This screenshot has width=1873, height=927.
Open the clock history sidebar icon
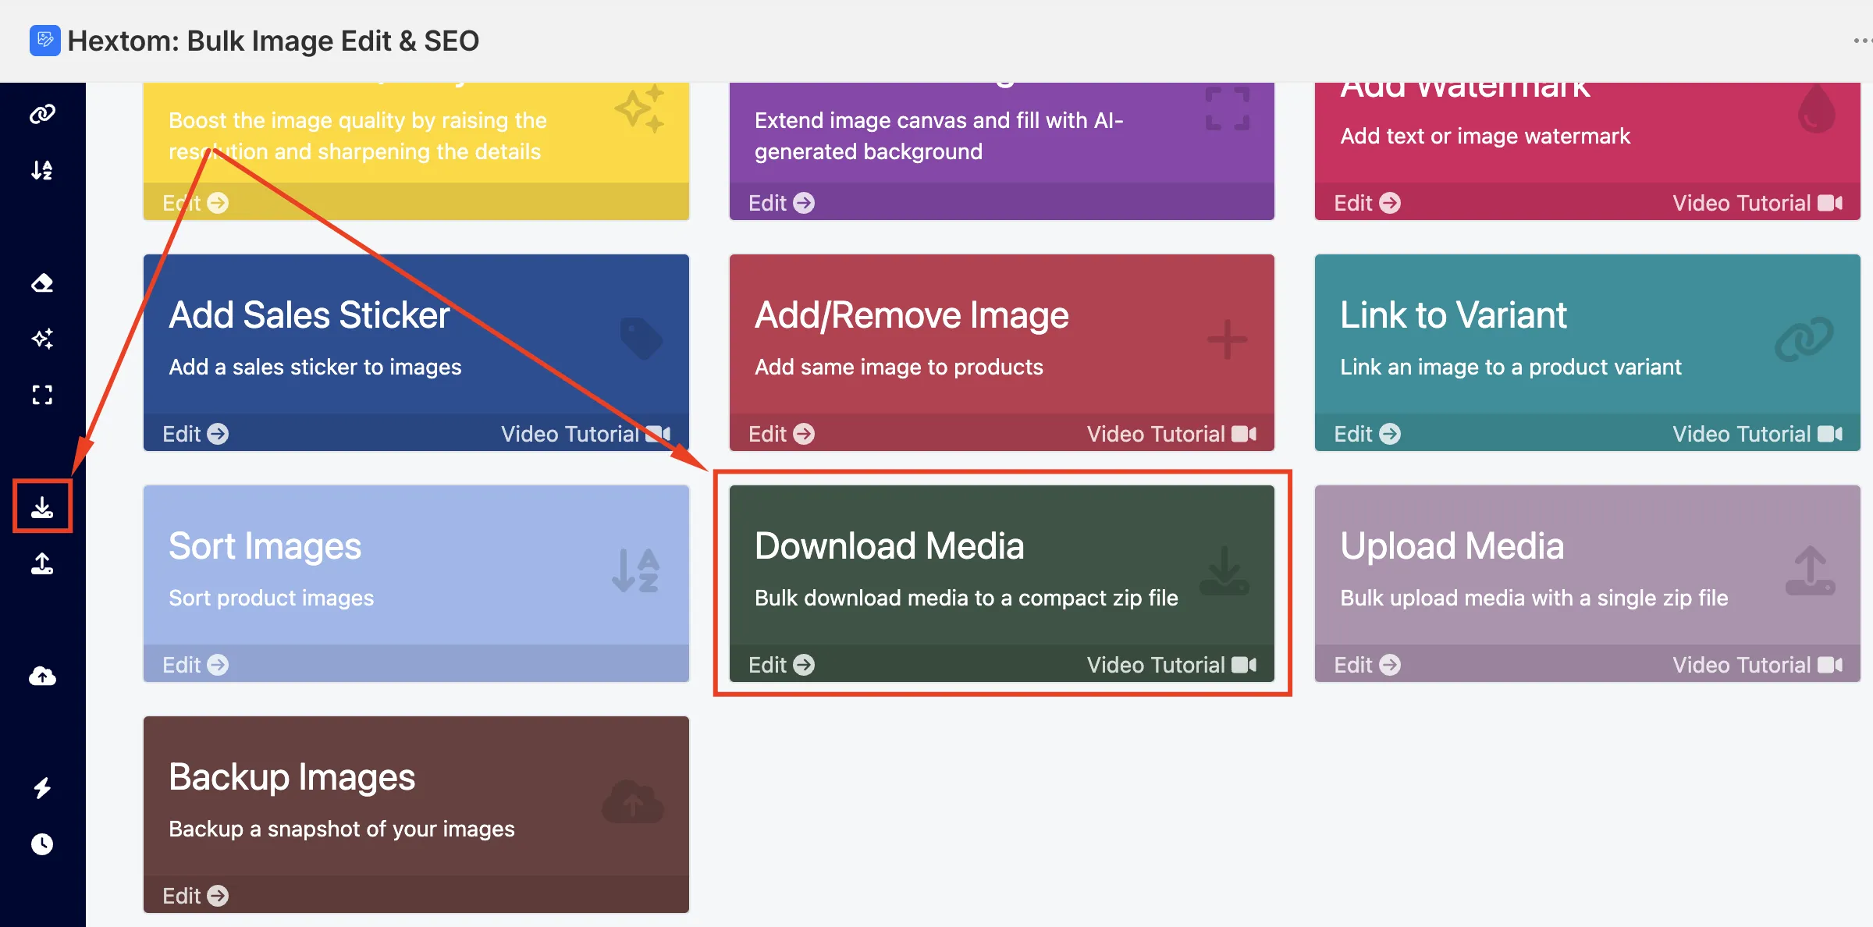42,844
